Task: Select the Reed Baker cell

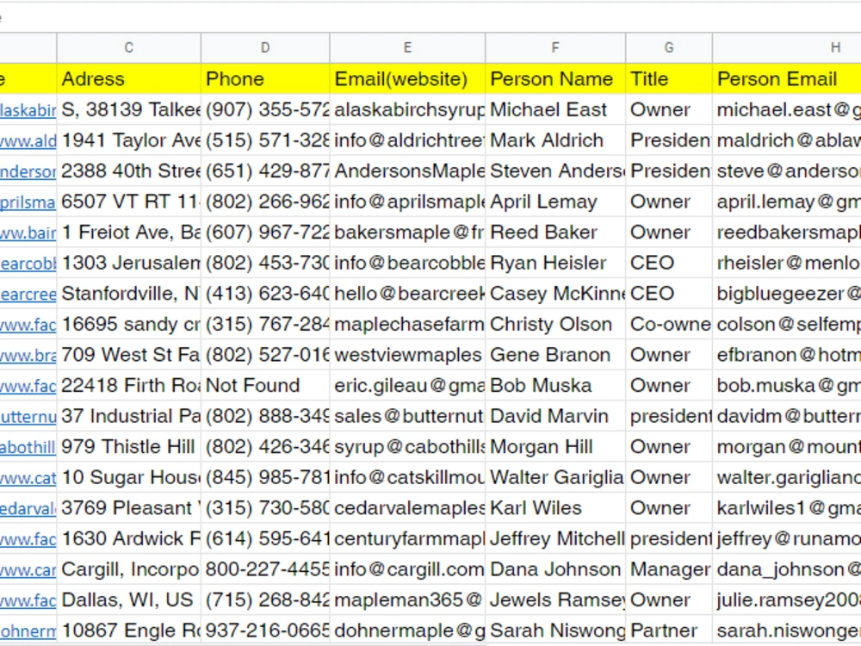Action: [x=555, y=233]
